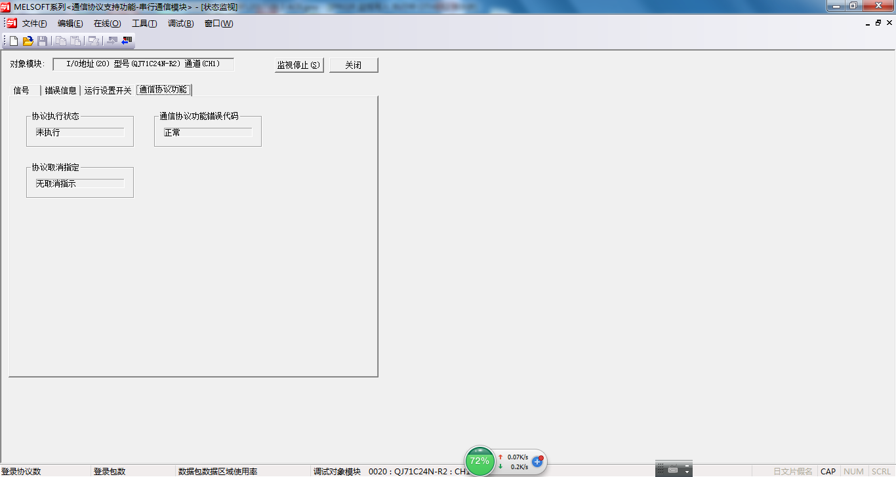Click the Print toolbar icon
Viewport: 896px width, 477px height.
coord(94,41)
